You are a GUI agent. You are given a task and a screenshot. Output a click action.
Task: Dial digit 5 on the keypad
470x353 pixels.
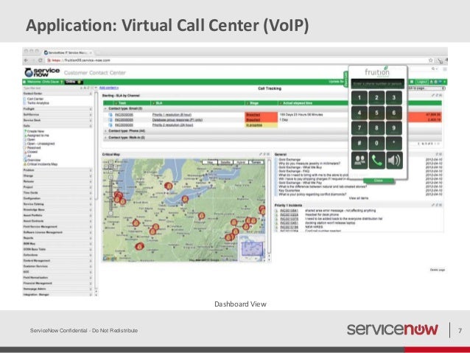click(376, 113)
